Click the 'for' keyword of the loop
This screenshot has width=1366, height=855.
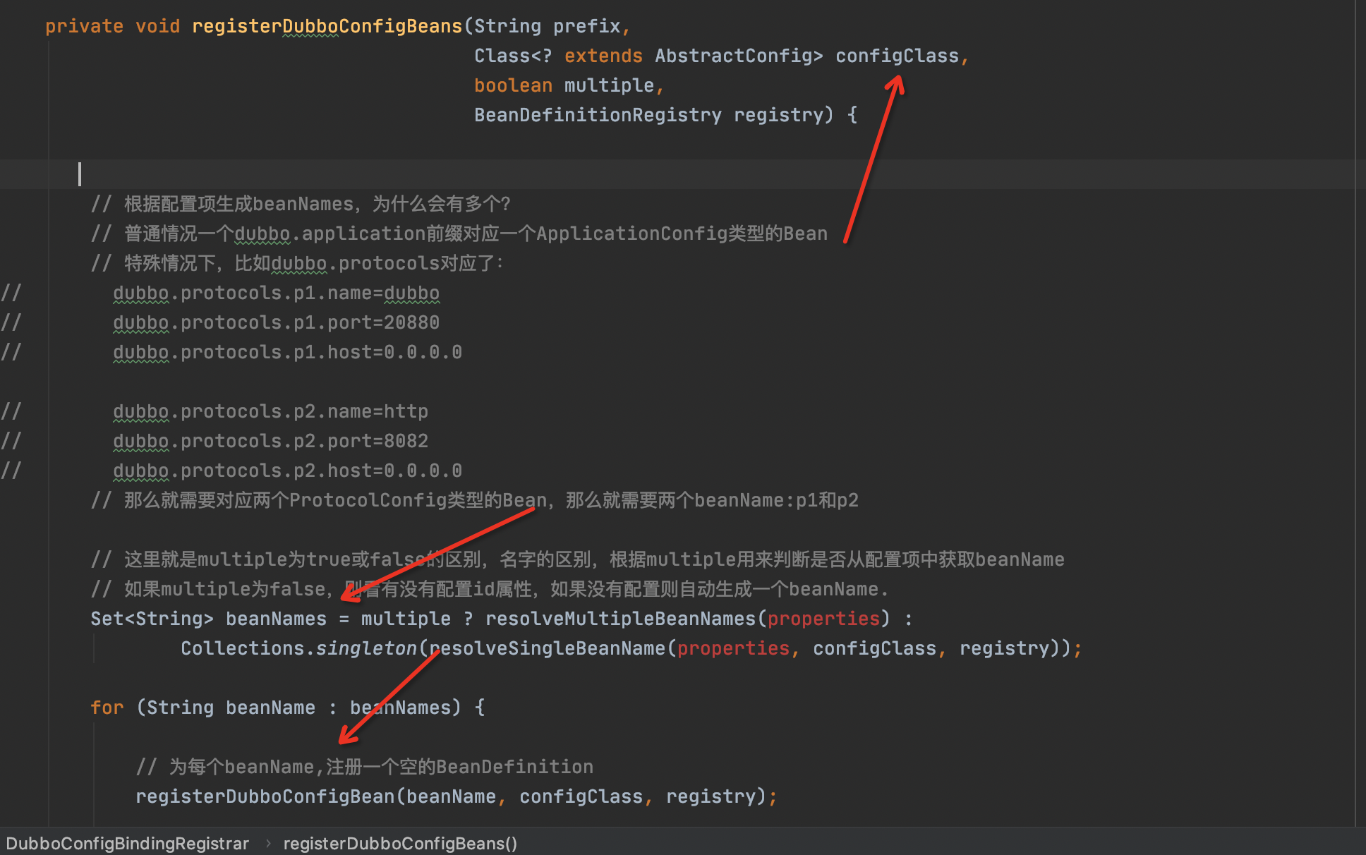[x=107, y=708]
